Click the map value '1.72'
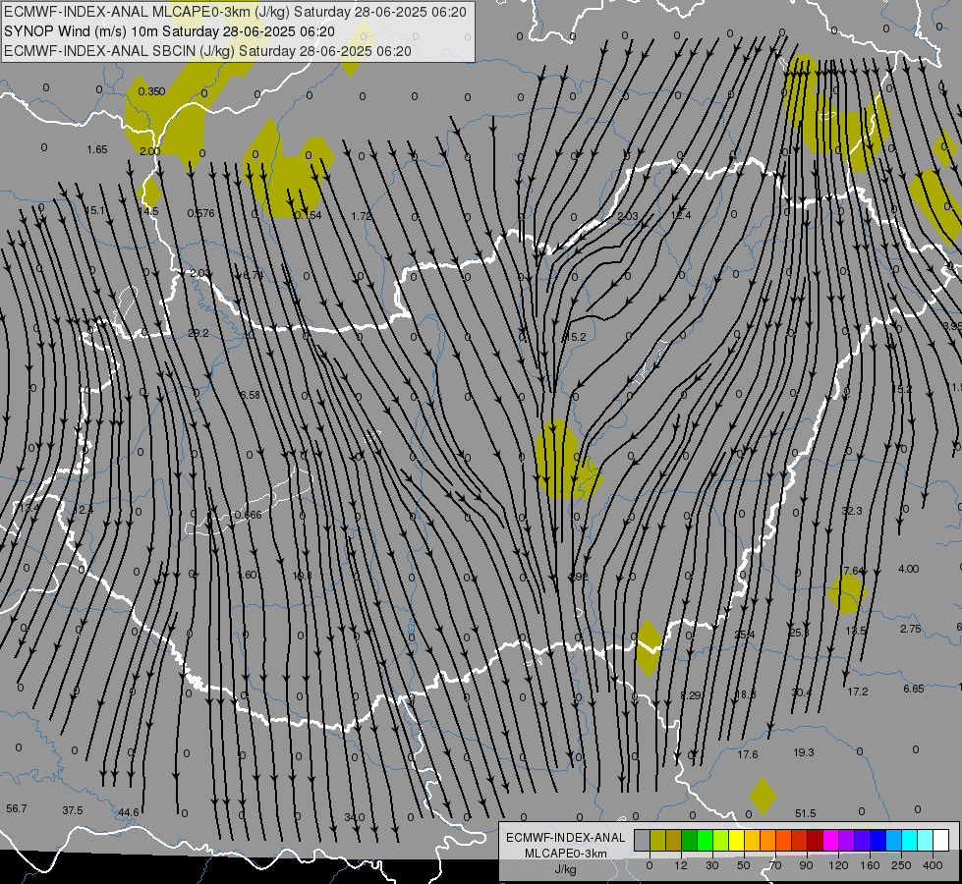962x884 pixels. tap(362, 216)
